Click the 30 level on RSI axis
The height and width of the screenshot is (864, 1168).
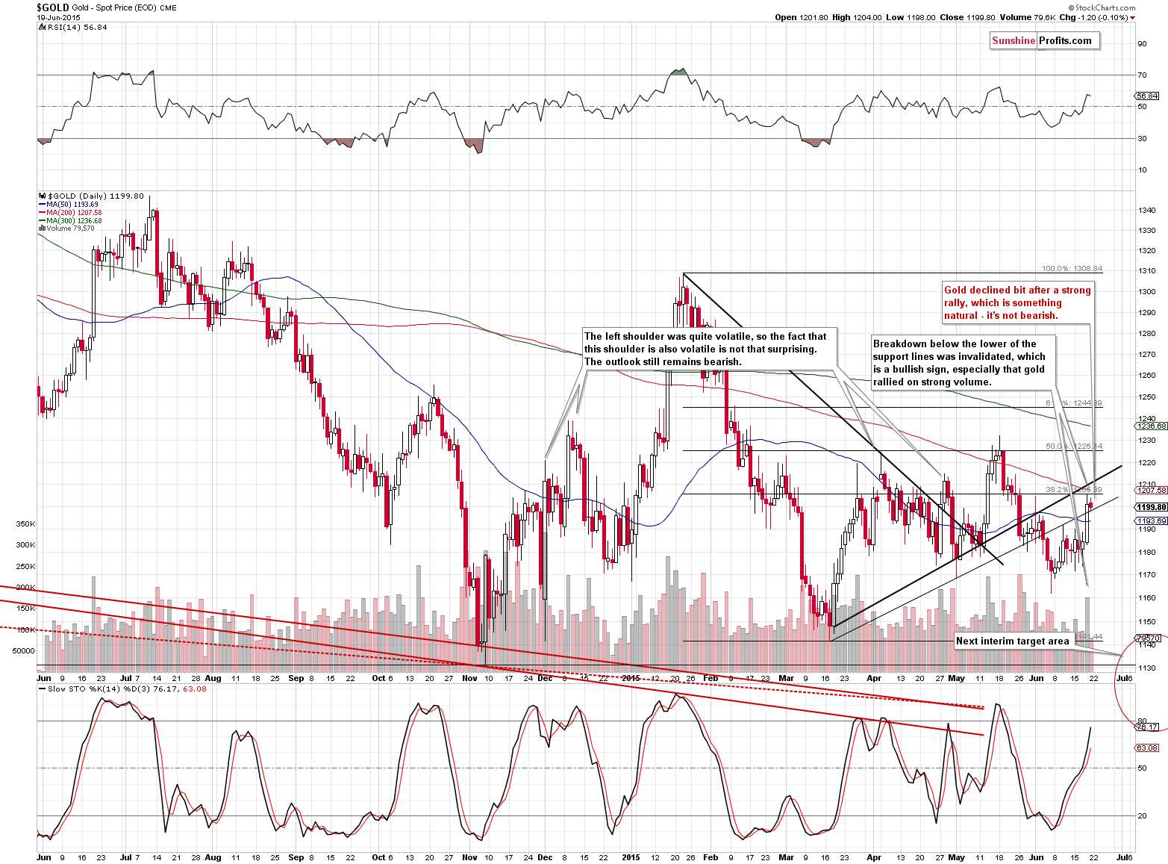[x=1142, y=139]
